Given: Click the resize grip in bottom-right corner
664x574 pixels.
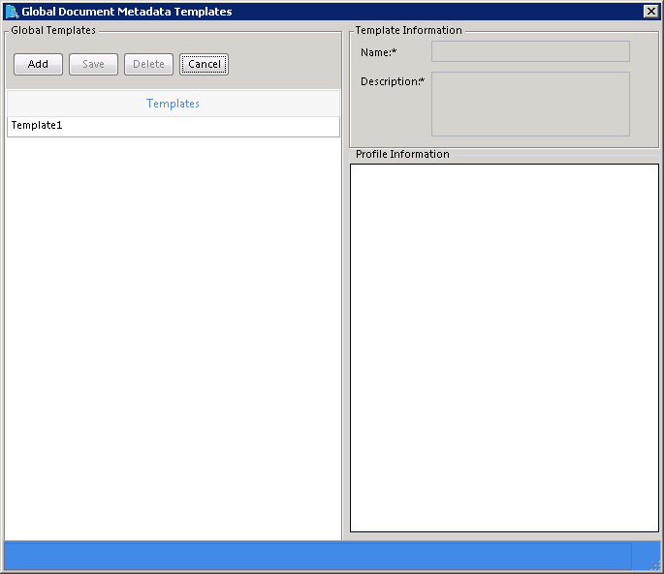Looking at the screenshot, I should pos(654,565).
